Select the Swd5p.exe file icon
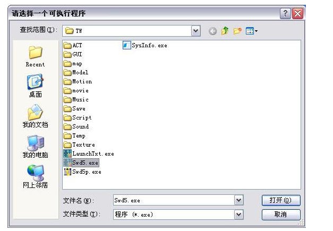The height and width of the screenshot is (231, 333). 67,172
